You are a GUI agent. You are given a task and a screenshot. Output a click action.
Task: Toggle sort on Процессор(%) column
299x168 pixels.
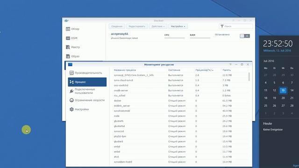[x=204, y=70]
